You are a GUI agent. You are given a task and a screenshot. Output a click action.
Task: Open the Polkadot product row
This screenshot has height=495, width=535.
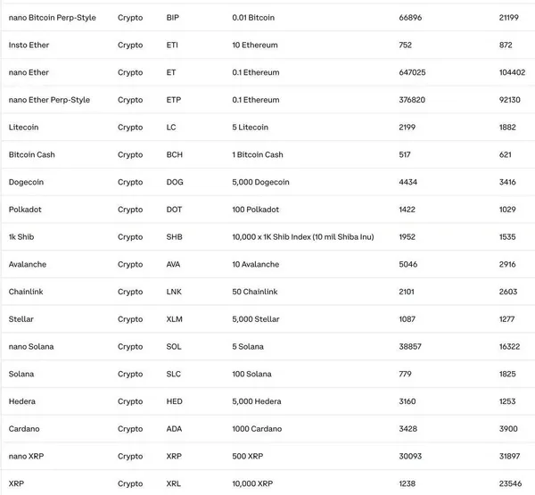tap(26, 210)
